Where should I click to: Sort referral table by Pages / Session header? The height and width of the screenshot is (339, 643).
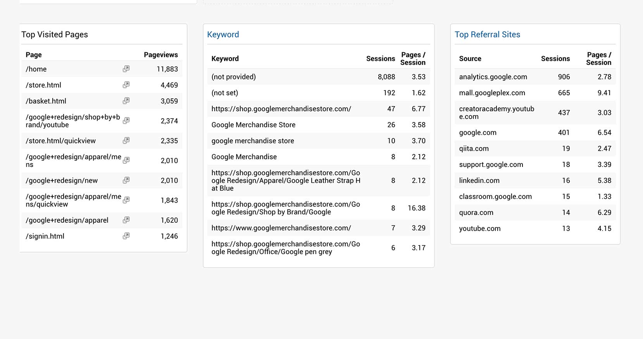click(x=598, y=59)
